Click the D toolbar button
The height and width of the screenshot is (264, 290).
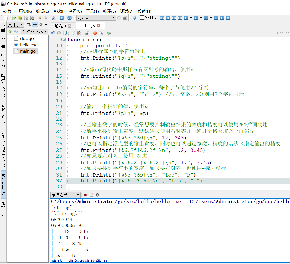(222, 18)
